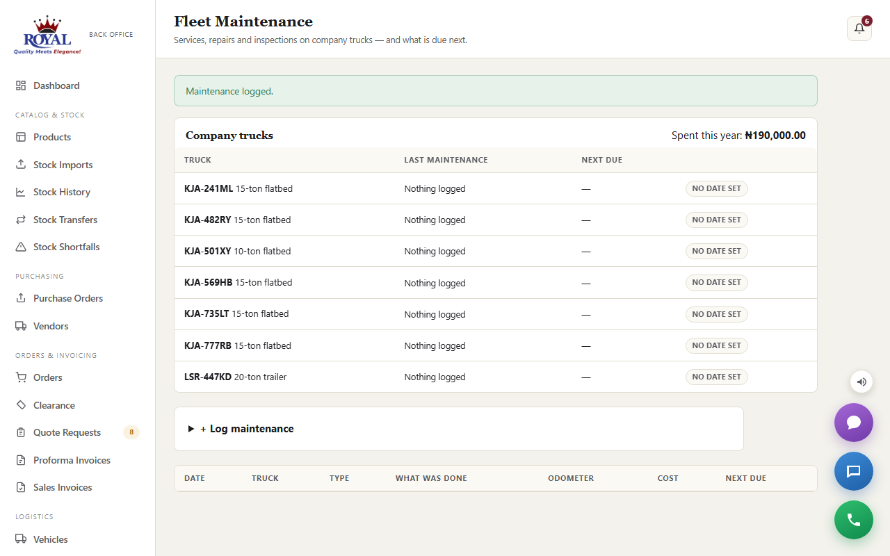Screen dimensions: 890x556
Task: Click the Maintenance logged banner
Action: click(496, 91)
